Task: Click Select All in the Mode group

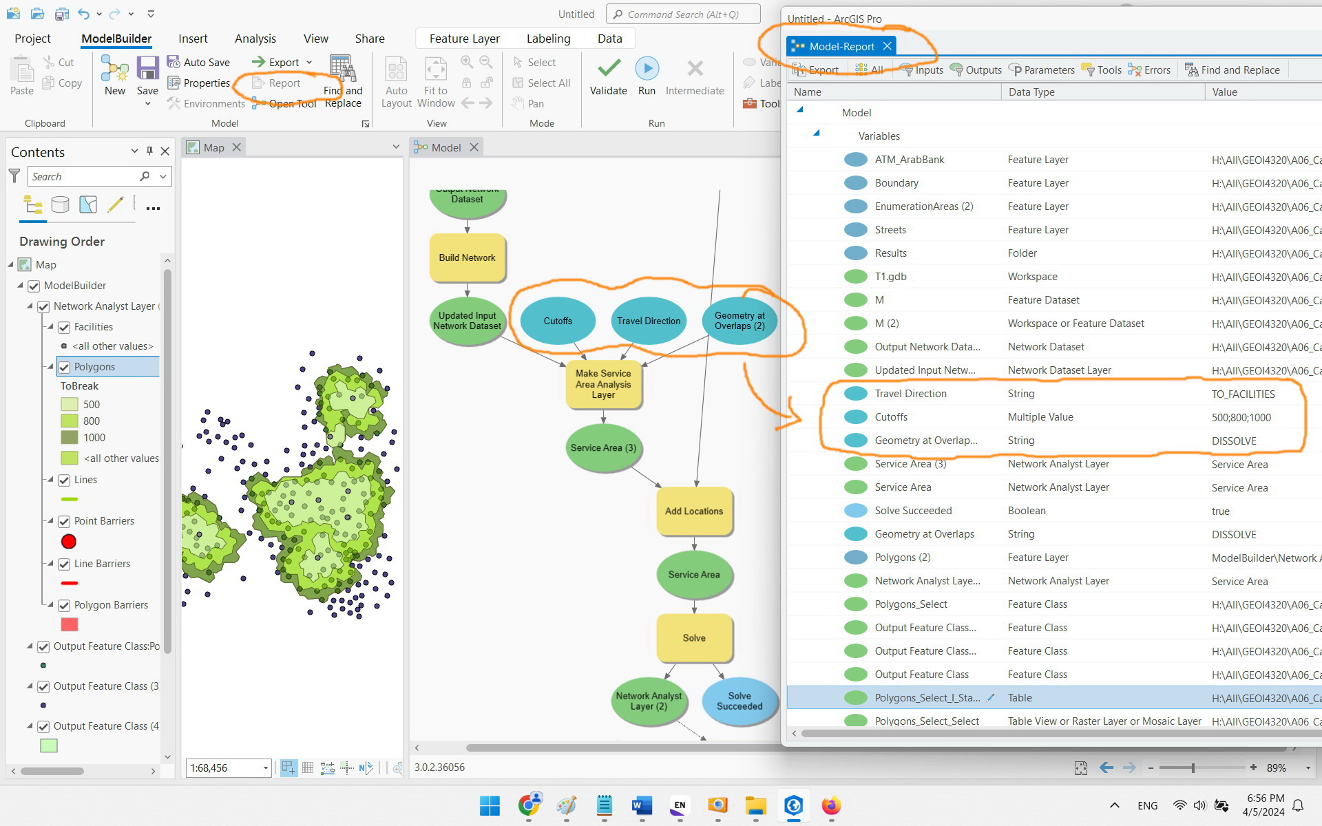Action: (x=542, y=83)
